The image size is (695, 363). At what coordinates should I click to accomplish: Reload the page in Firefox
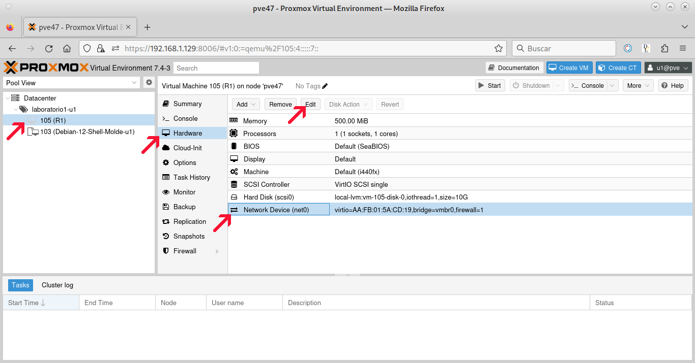tap(49, 48)
